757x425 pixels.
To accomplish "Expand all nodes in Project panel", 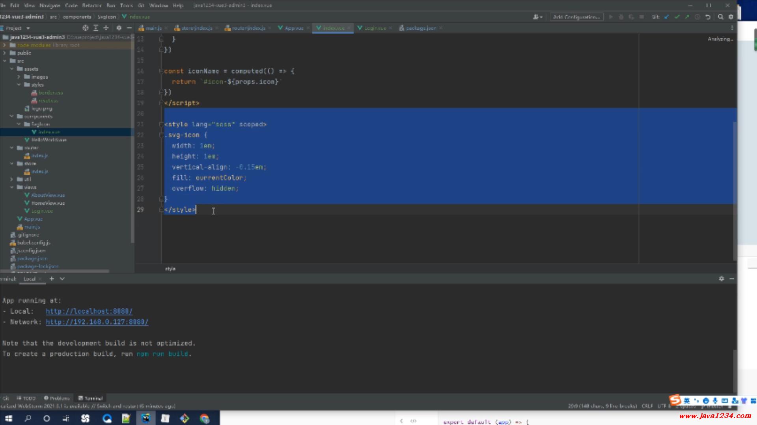I will coord(96,28).
